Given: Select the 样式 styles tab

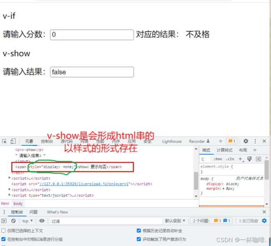Looking at the screenshot, I should (206, 150).
